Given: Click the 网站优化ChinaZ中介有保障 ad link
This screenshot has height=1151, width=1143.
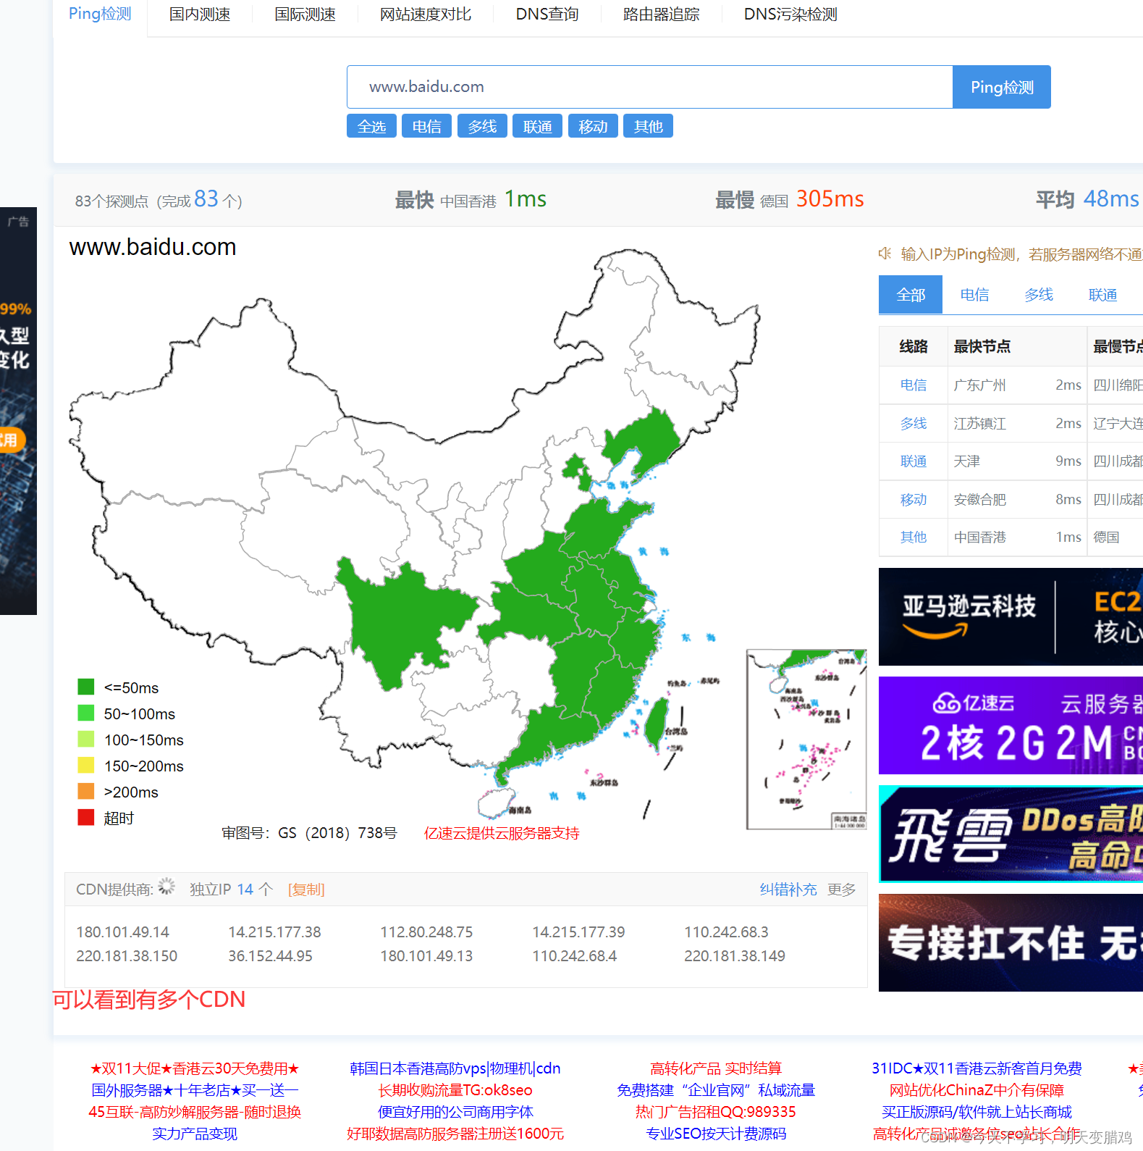Looking at the screenshot, I should (x=977, y=1090).
